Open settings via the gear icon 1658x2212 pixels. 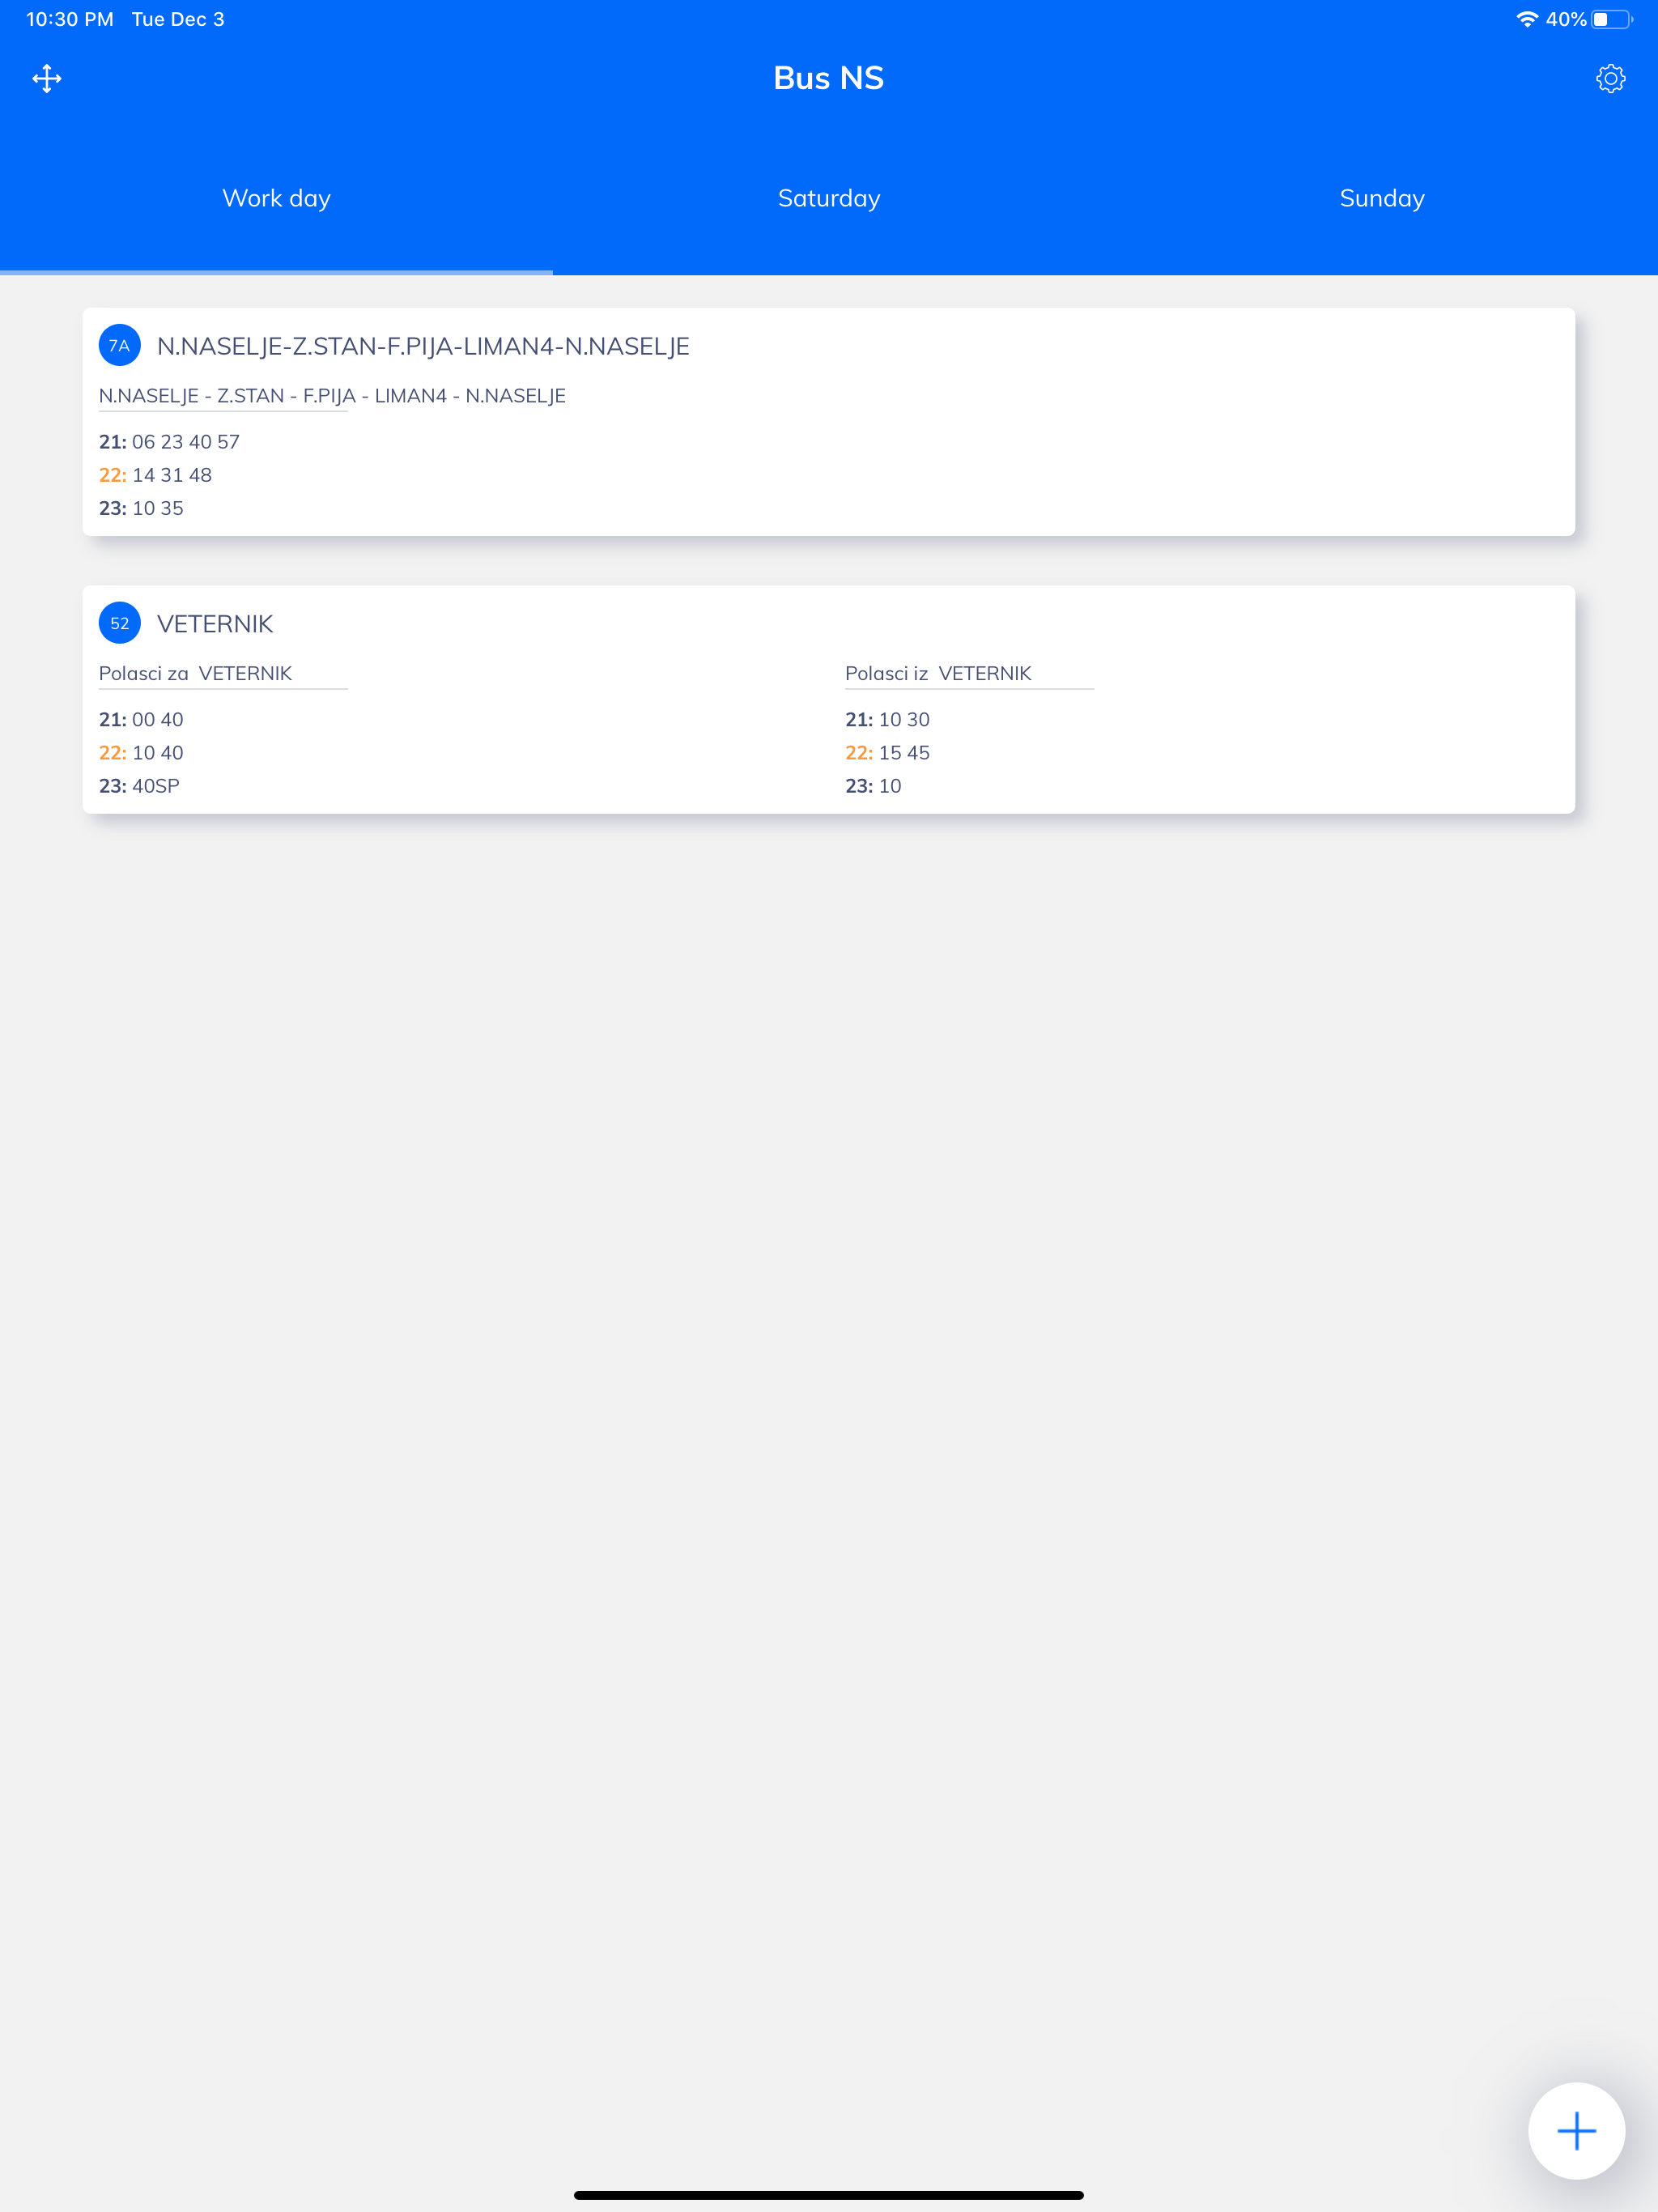(x=1610, y=79)
